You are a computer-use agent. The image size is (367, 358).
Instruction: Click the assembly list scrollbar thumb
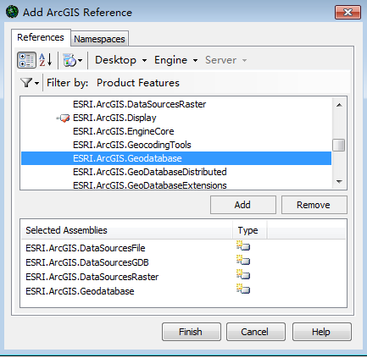tap(339, 146)
